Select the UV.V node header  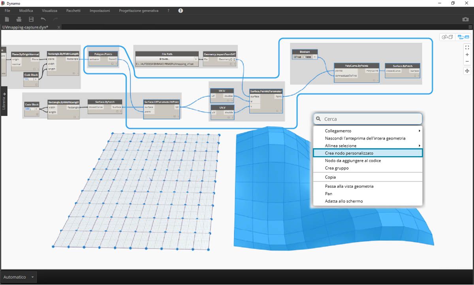tap(222, 108)
